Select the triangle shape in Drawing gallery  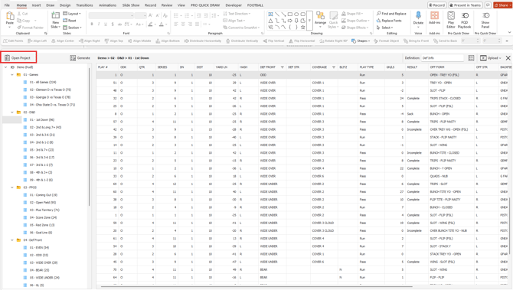click(x=270, y=21)
